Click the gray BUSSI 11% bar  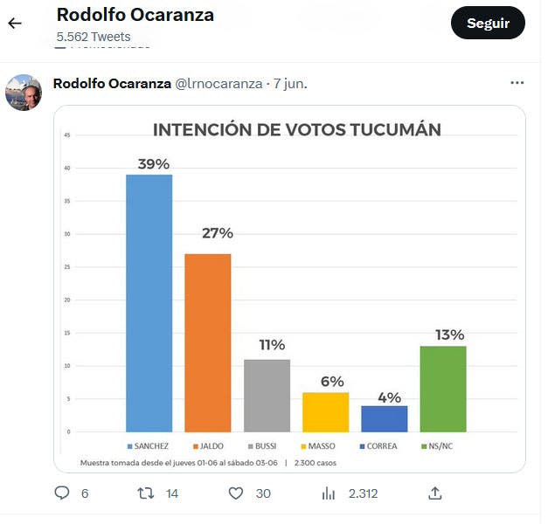point(267,396)
